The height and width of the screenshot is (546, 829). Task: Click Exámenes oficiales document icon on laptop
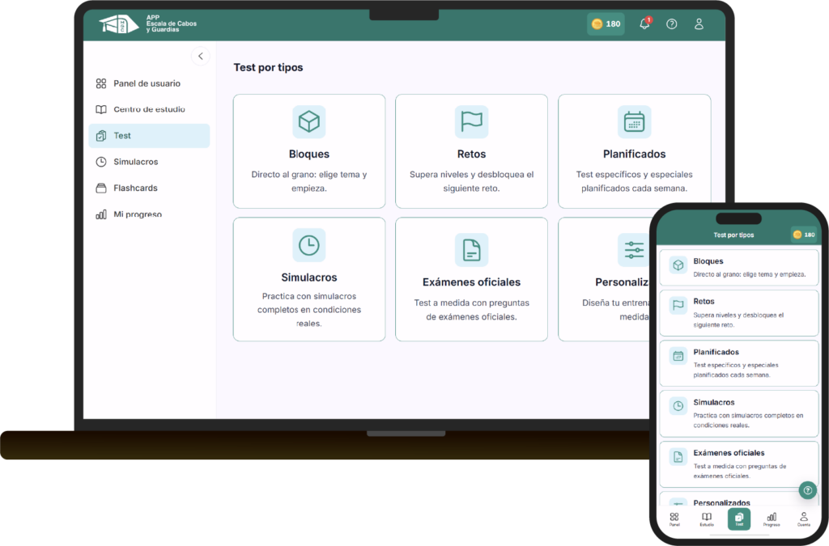pos(471,250)
